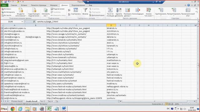The width and height of the screenshot is (200, 112).
Task: Click the zoom out minus button
Action: pos(181,104)
